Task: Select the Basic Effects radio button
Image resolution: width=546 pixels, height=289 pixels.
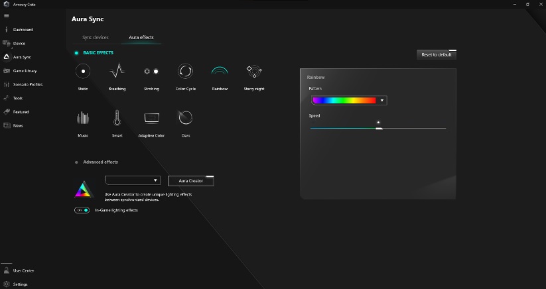Action: pyautogui.click(x=77, y=52)
